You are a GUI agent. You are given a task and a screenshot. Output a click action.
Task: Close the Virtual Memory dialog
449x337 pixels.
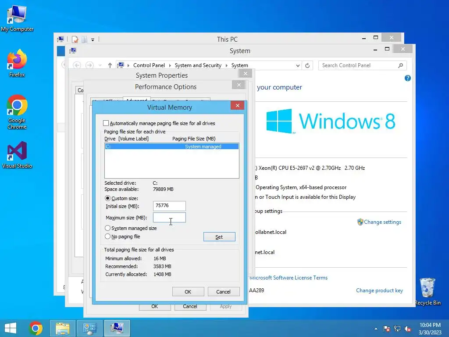[237, 105]
